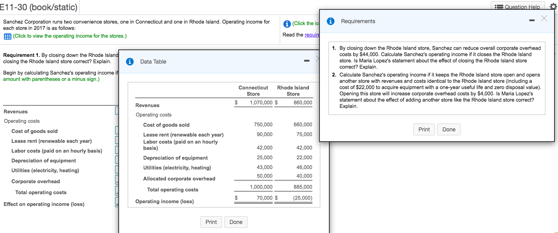Minimize the Data Table dialog
Viewport: 558px width, 233px height.
(307, 61)
